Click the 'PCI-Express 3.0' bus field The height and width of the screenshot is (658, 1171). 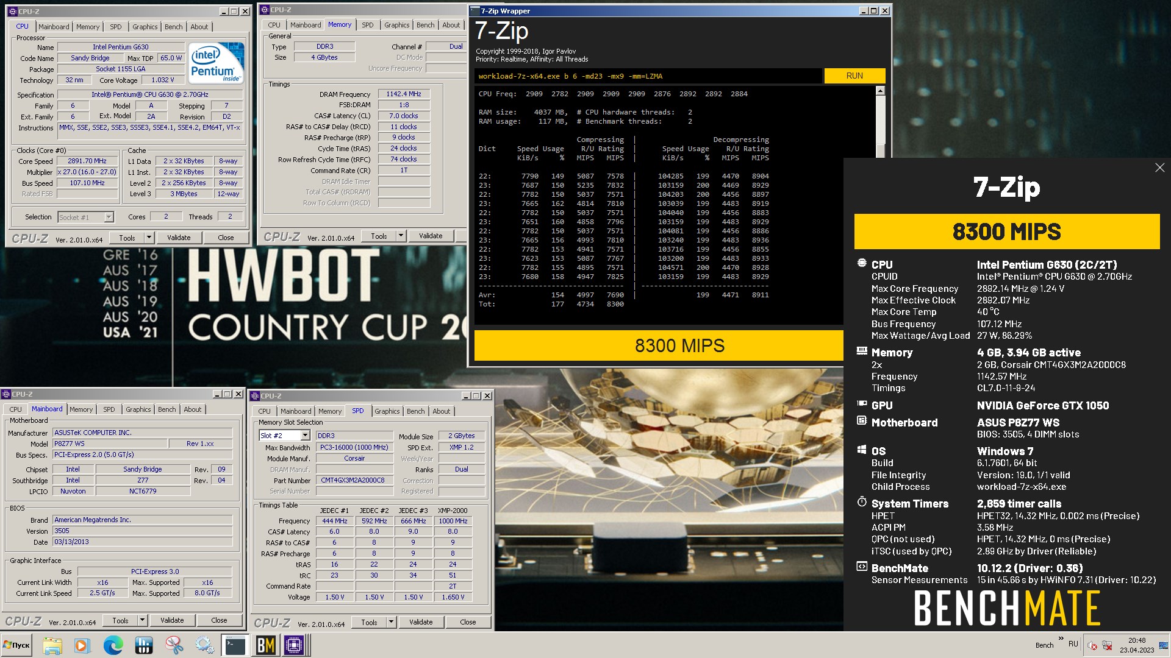(155, 571)
